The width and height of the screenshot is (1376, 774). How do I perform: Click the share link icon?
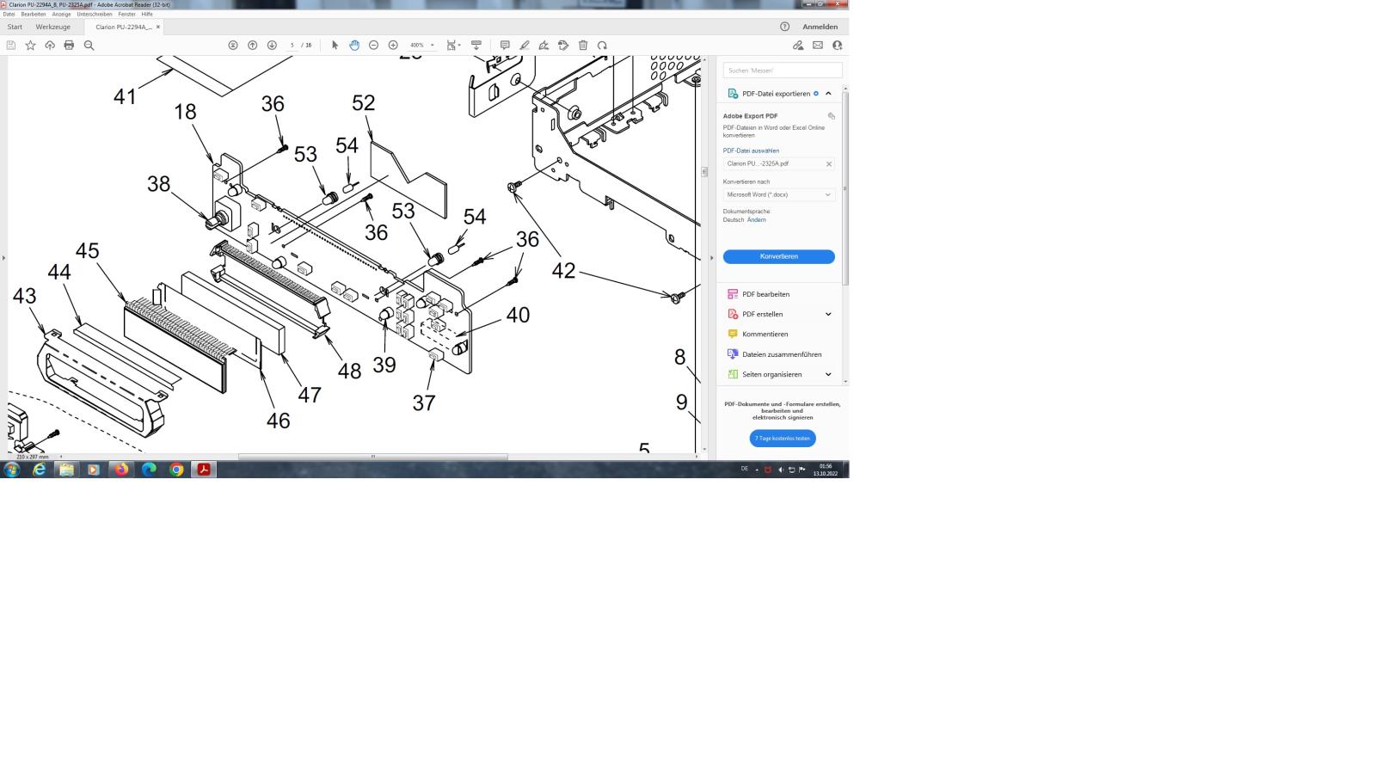point(798,45)
